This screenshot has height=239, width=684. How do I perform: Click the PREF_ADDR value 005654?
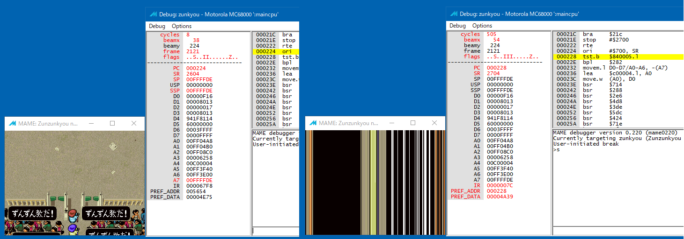[x=196, y=191]
